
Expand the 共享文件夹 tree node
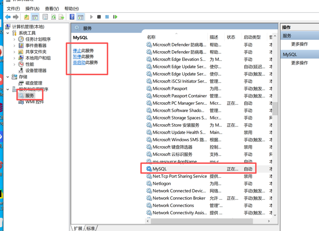[x=14, y=52]
